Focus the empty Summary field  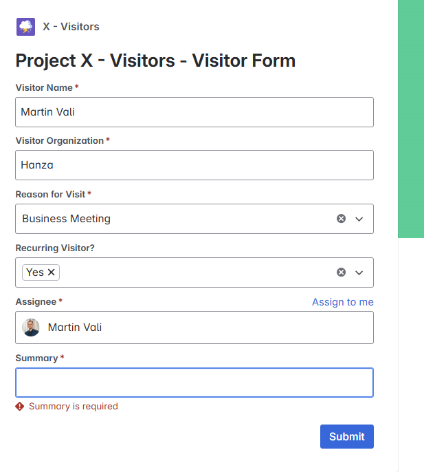194,383
